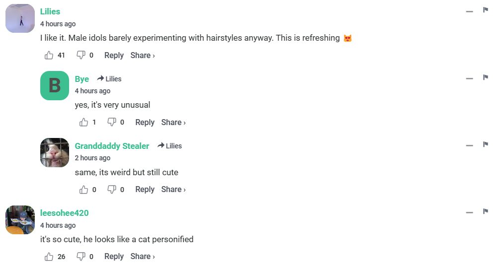
Task: Reply to Granddaddy Stealer's comment
Action: coord(145,190)
